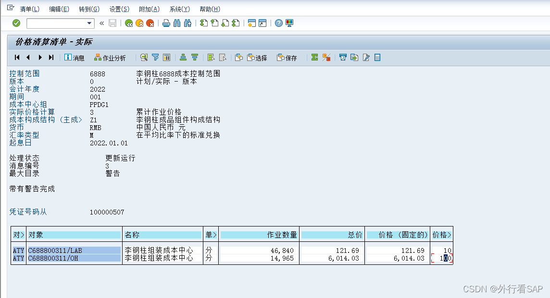Click the 作业分析 activity analysis button
The image size is (550, 298).
[110, 58]
